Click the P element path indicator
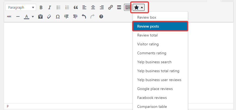The image size is (236, 110). (x=8, y=106)
